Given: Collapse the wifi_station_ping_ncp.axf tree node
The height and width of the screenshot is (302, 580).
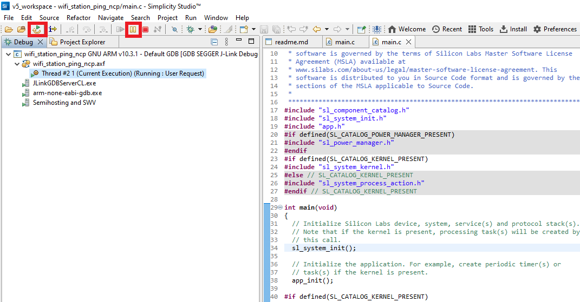Looking at the screenshot, I should (17, 64).
